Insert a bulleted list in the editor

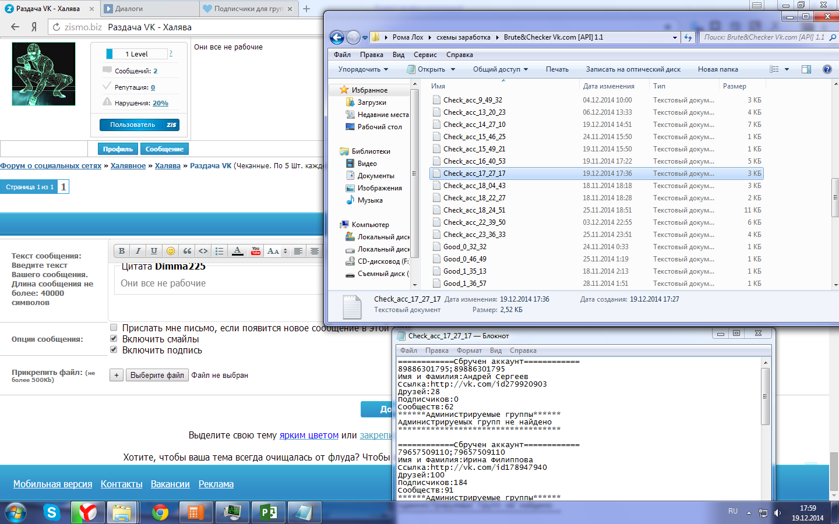click(x=219, y=251)
